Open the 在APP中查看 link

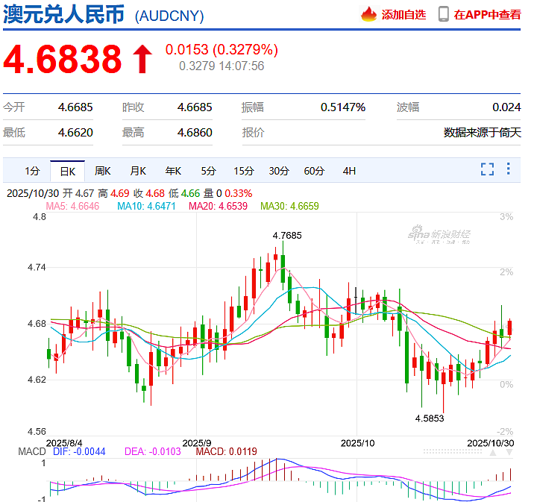pyautogui.click(x=487, y=15)
